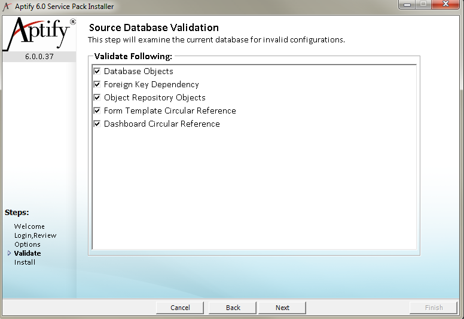Minimize the installer window
Image resolution: width=464 pixels, height=319 pixels.
[407, 4]
